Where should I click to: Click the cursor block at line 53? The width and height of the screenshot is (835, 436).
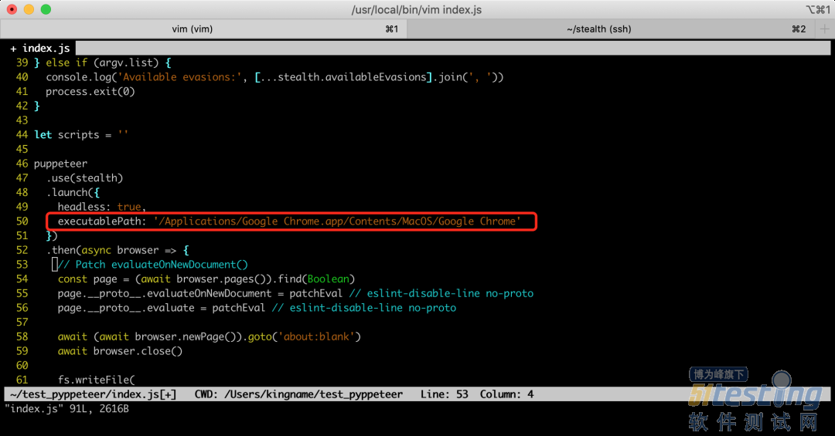pos(55,265)
